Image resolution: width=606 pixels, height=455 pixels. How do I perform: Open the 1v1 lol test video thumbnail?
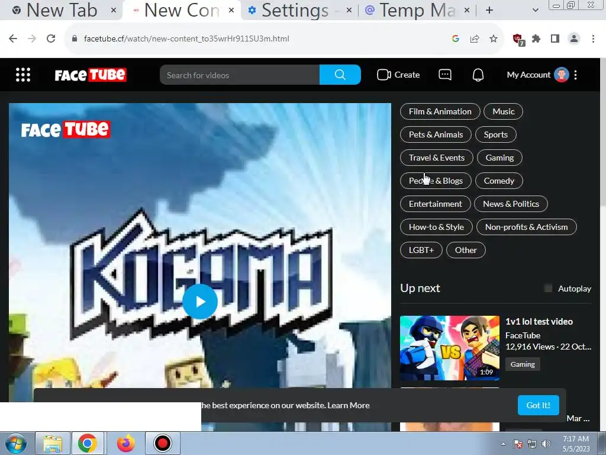click(450, 348)
